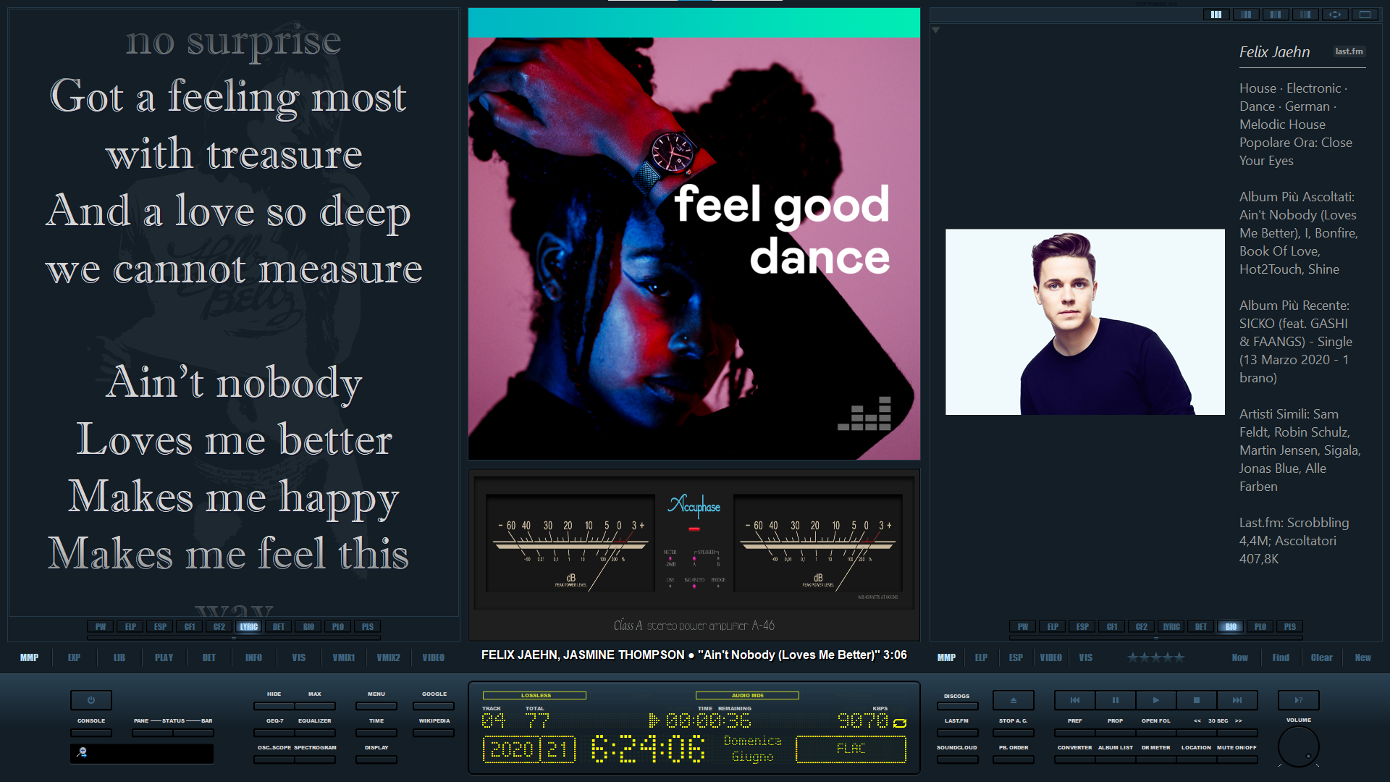
Task: Click the four-arrow move icon at top right
Action: coord(1335,14)
